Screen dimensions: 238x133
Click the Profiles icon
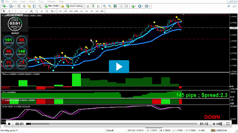click(11, 6)
